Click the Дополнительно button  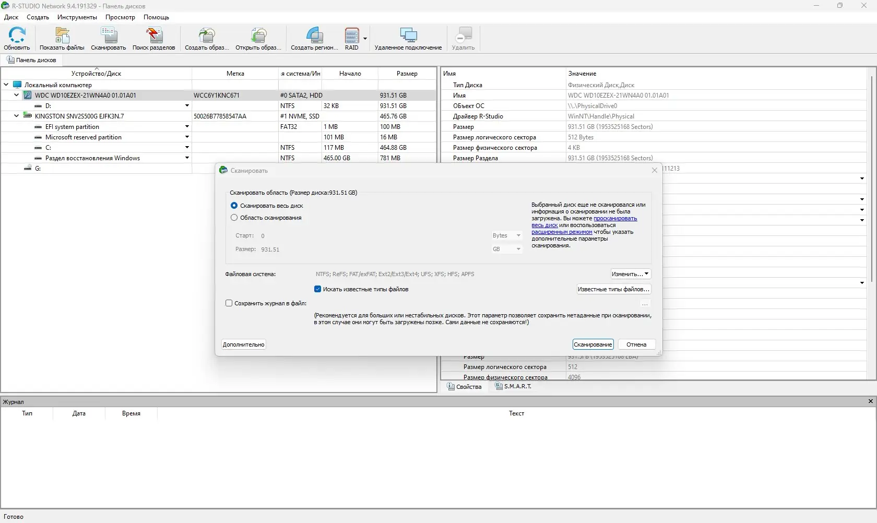[244, 344]
